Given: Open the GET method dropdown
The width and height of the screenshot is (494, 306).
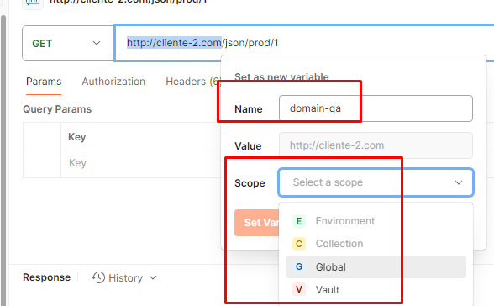Looking at the screenshot, I should (x=68, y=43).
